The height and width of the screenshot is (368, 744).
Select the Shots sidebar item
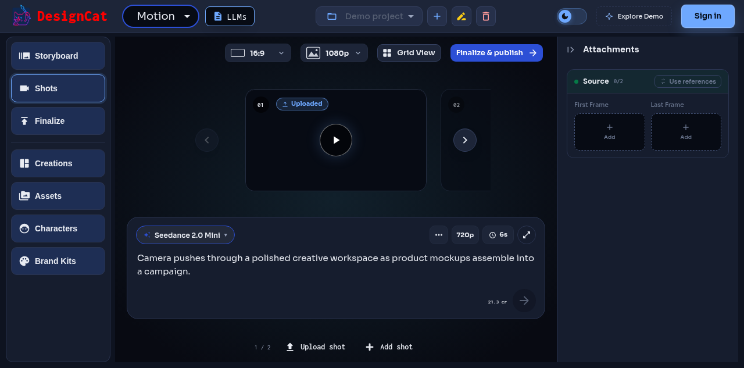(58, 88)
